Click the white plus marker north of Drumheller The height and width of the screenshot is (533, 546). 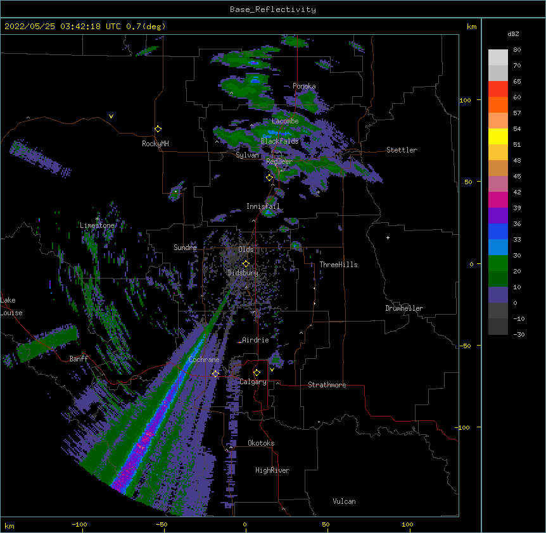388,237
